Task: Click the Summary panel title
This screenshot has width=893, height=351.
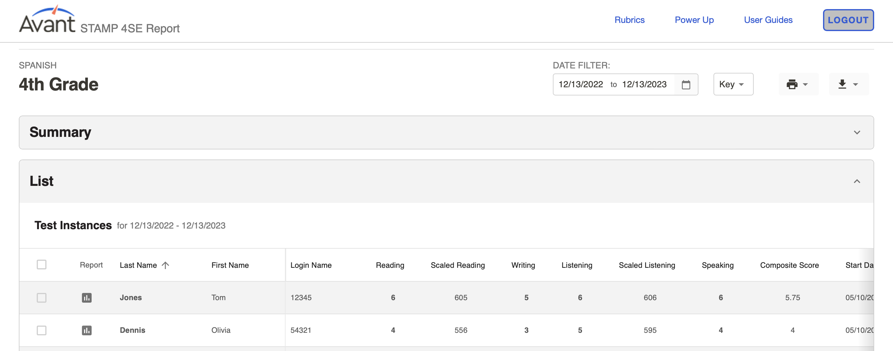Action: (60, 132)
